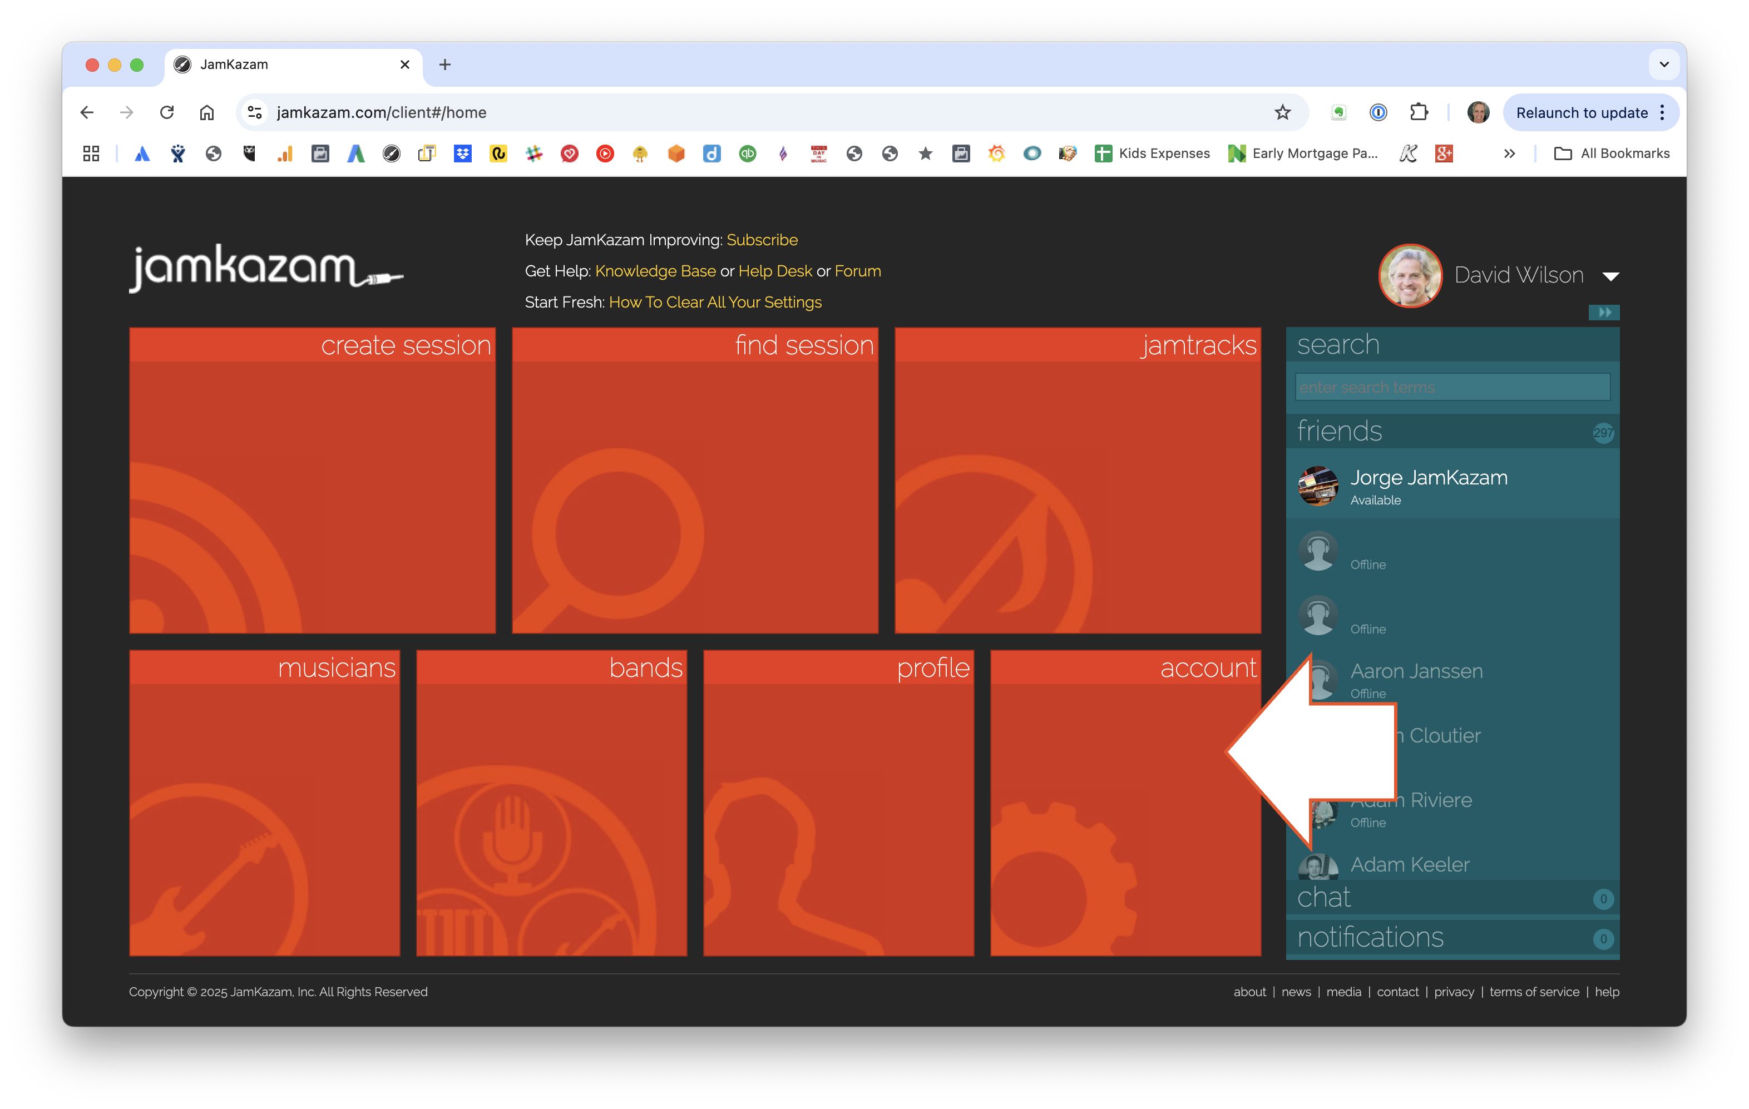Open the Knowledge Base link
The height and width of the screenshot is (1109, 1749).
click(x=655, y=271)
